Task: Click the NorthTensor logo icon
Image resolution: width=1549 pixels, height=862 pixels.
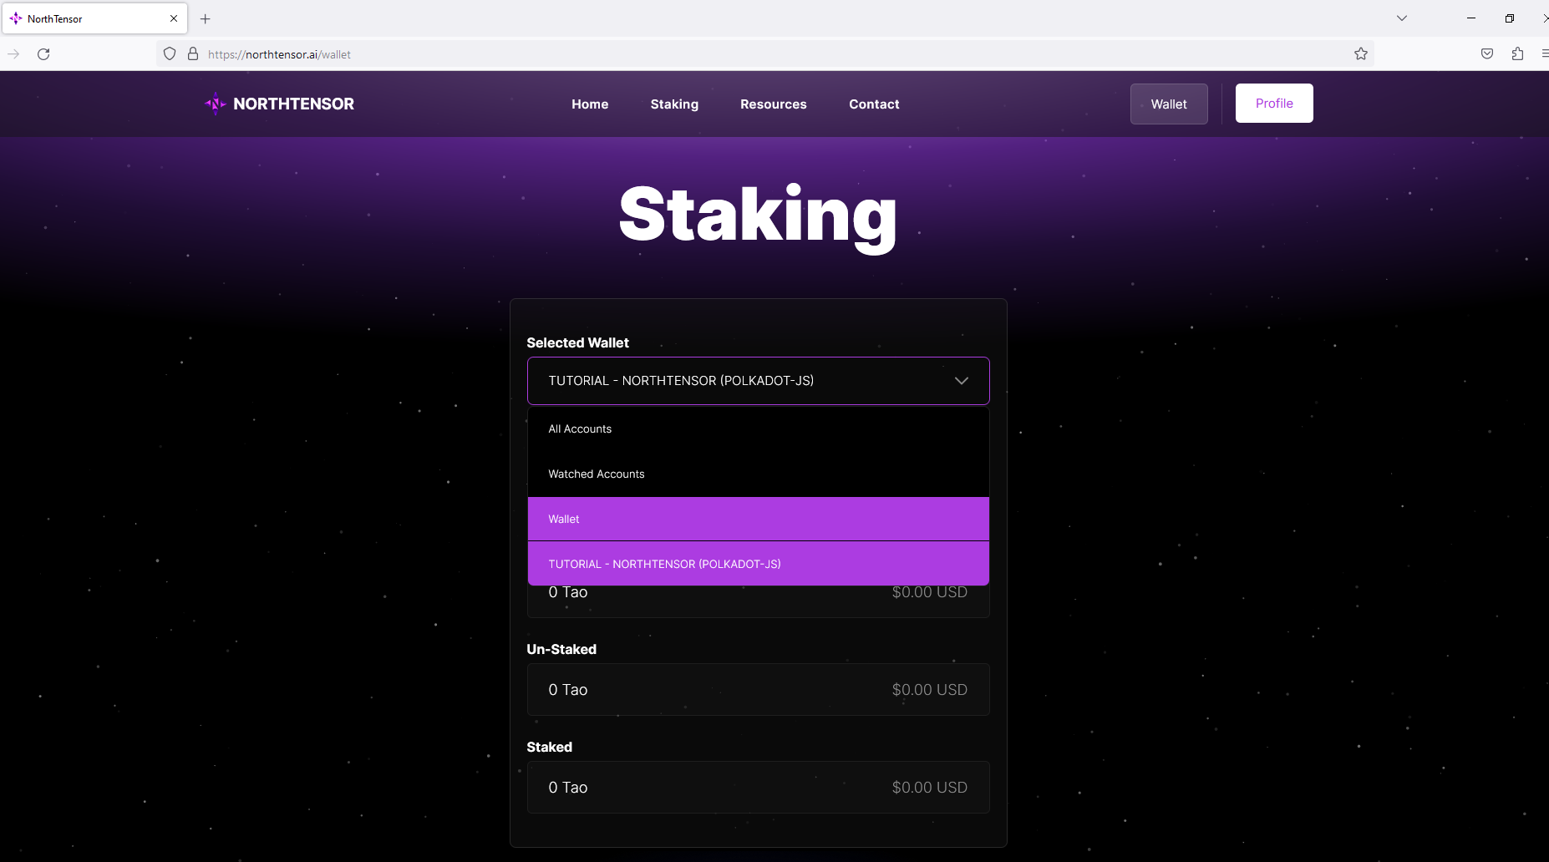Action: point(216,104)
